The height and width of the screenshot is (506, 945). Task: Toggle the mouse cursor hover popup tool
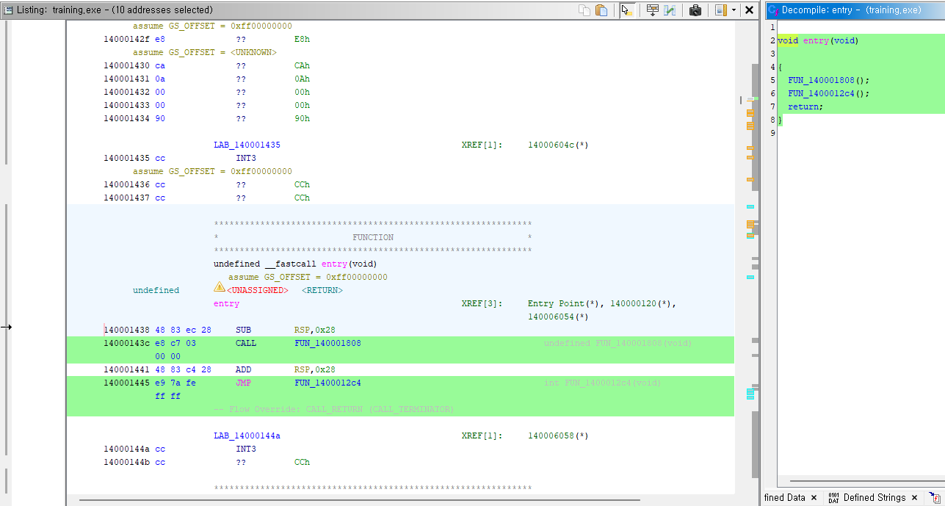(627, 10)
